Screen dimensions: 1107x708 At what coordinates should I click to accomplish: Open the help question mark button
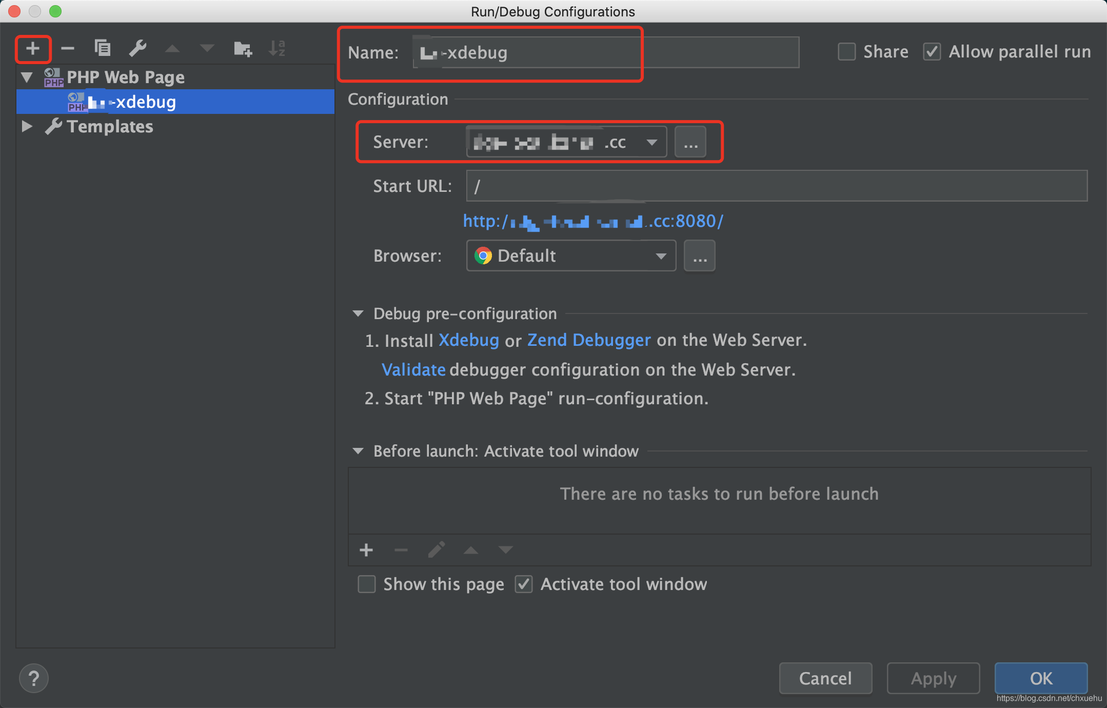tap(34, 678)
